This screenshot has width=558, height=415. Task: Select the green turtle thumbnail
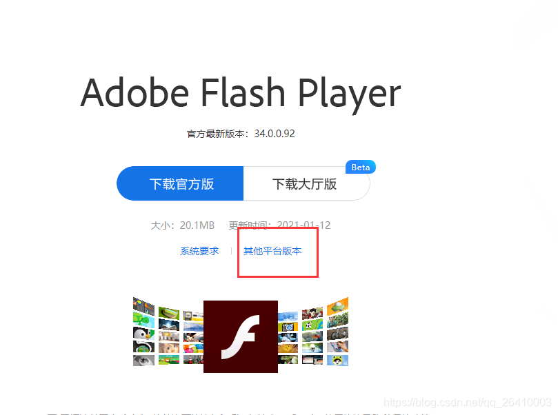[143, 319]
